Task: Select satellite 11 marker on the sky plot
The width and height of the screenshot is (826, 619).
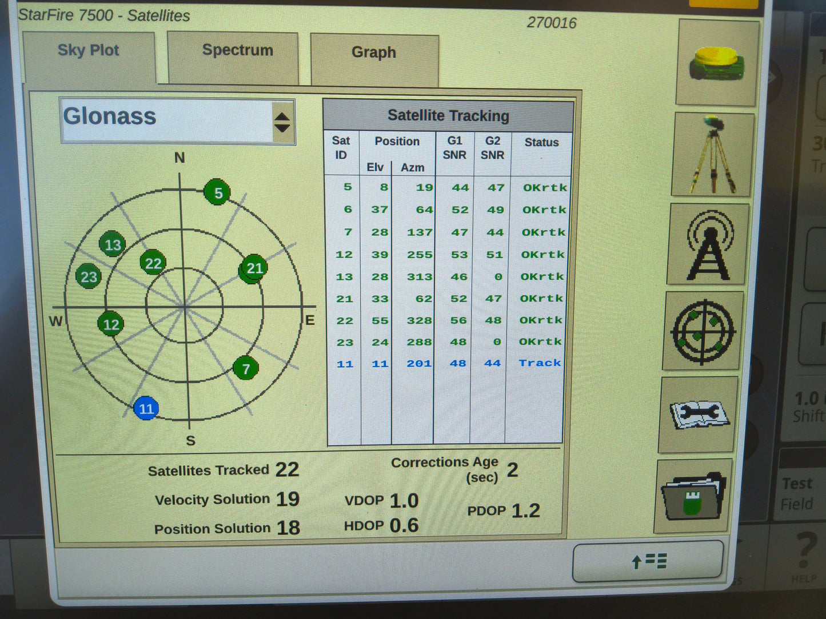Action: pos(147,409)
